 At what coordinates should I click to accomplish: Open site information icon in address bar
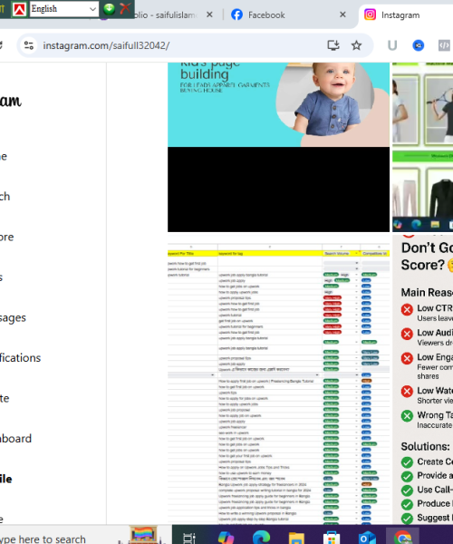(29, 45)
